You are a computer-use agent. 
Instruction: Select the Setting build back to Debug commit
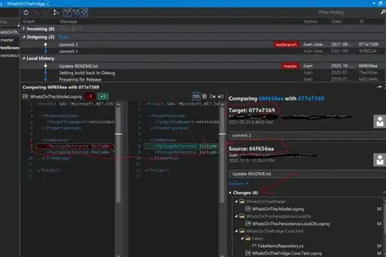(x=203, y=73)
